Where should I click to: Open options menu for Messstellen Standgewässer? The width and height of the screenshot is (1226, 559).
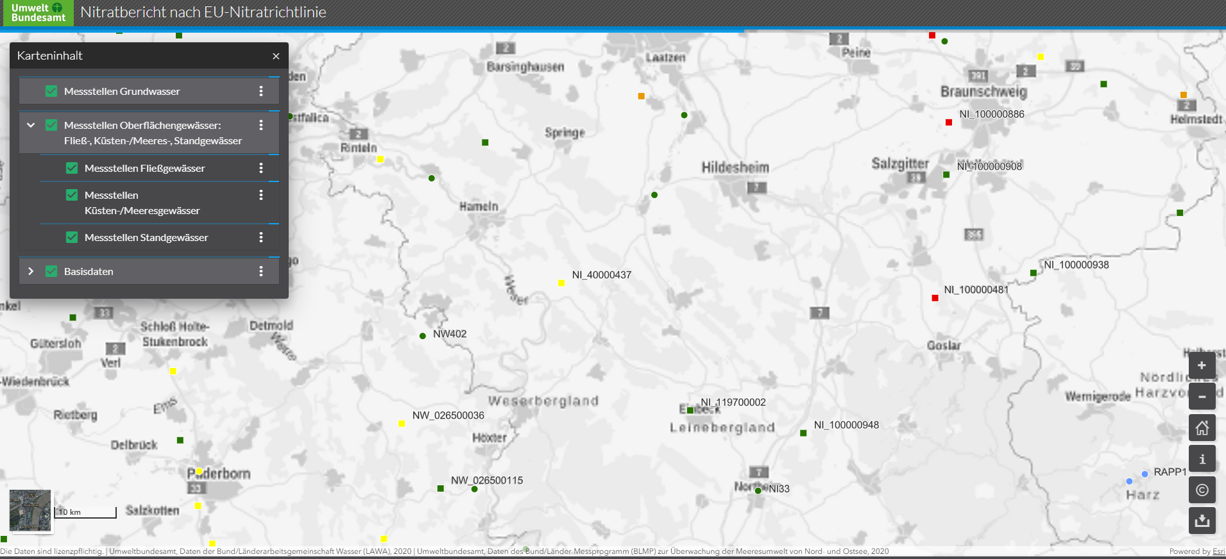[x=261, y=237]
